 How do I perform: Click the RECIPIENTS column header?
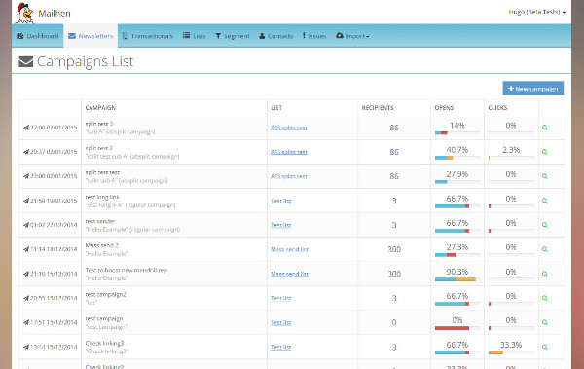tap(378, 108)
